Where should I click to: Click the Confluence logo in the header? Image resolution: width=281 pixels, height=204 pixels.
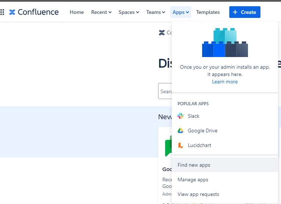click(x=34, y=12)
